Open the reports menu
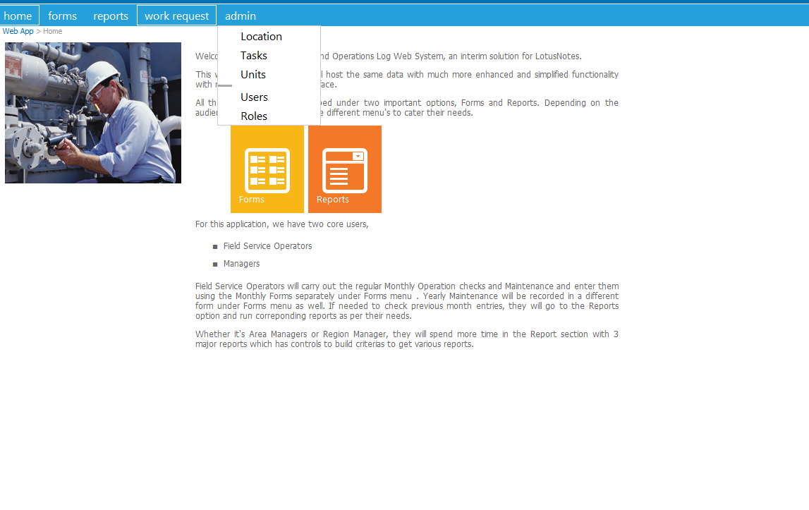This screenshot has width=809, height=510. [x=111, y=16]
